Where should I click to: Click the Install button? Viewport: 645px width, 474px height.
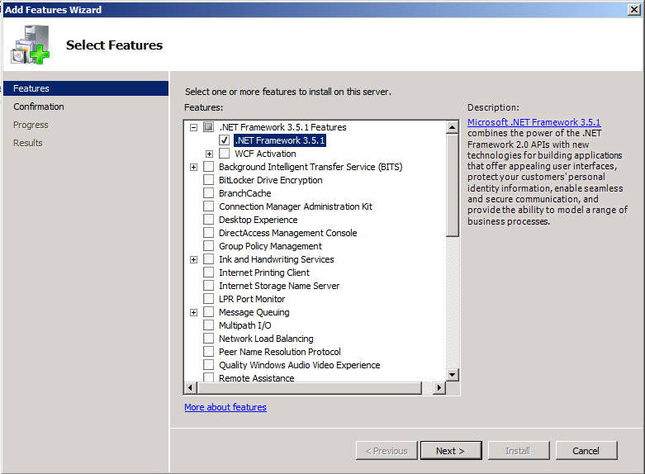pos(519,451)
